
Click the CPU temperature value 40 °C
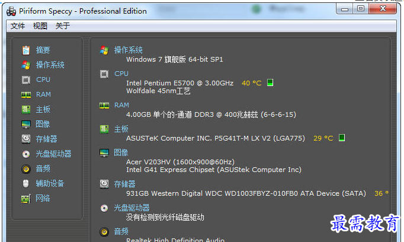click(x=252, y=83)
